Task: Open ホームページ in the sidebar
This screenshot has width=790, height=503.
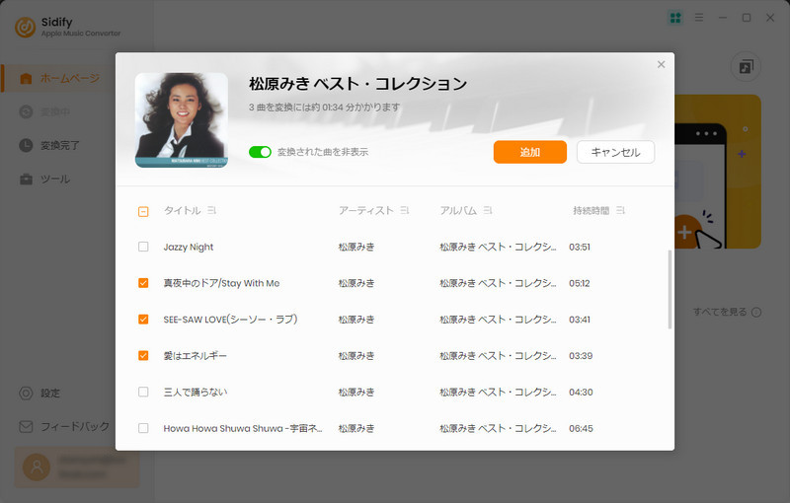Action: point(59,78)
